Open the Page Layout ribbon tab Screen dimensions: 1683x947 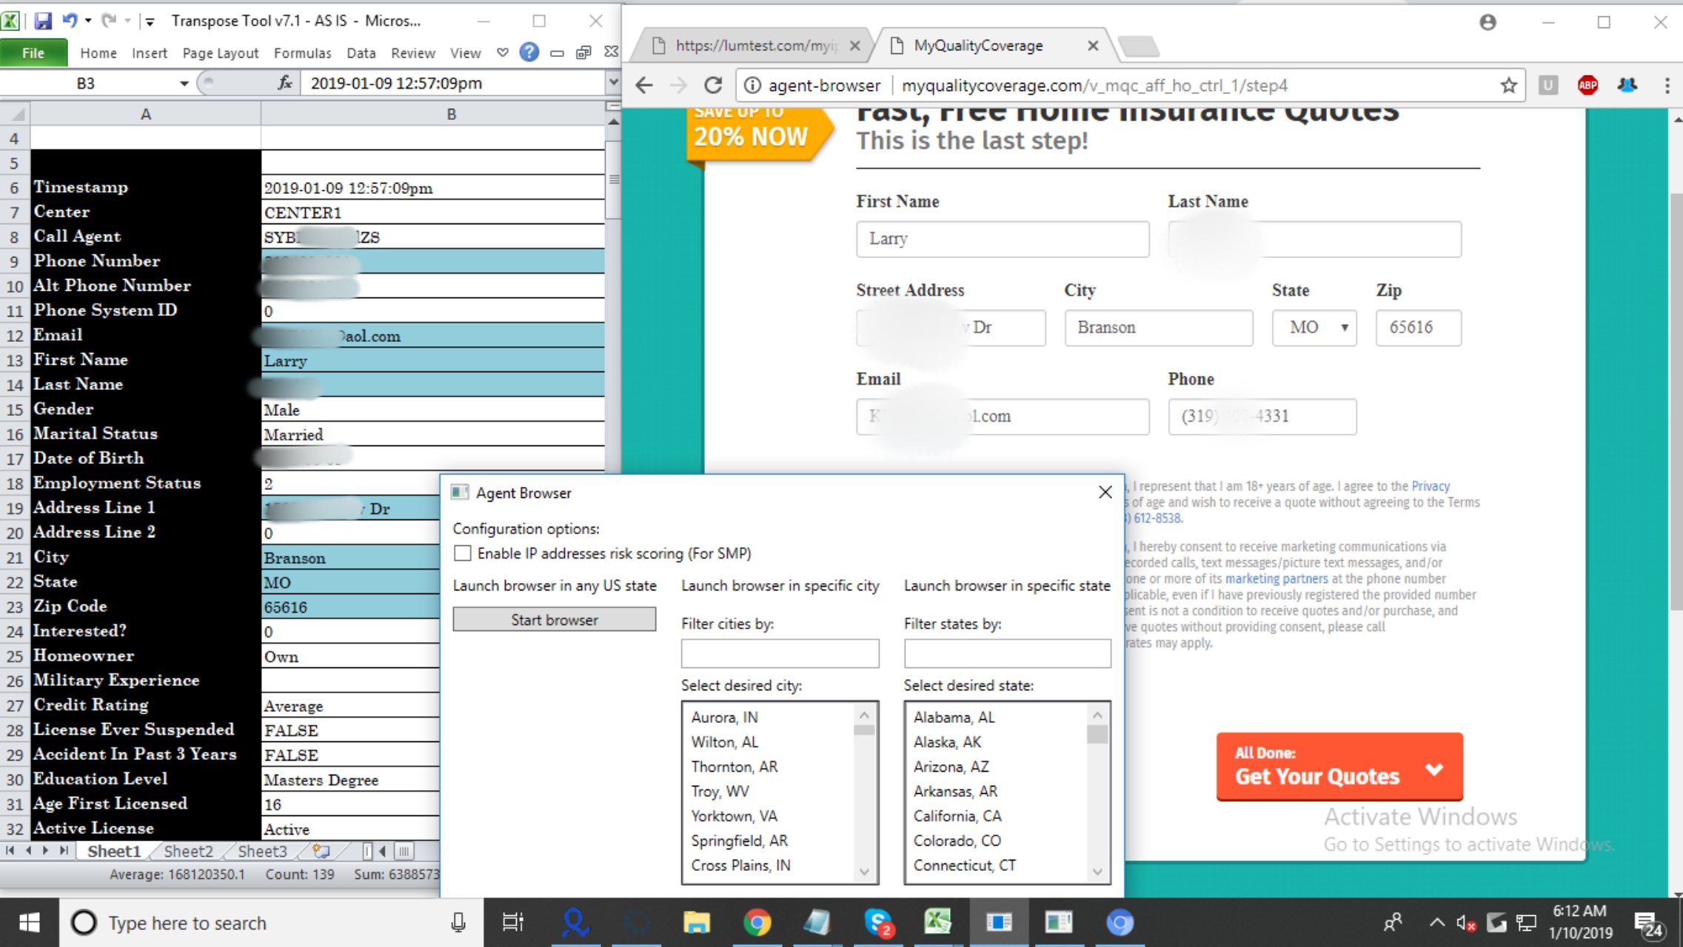pos(220,53)
